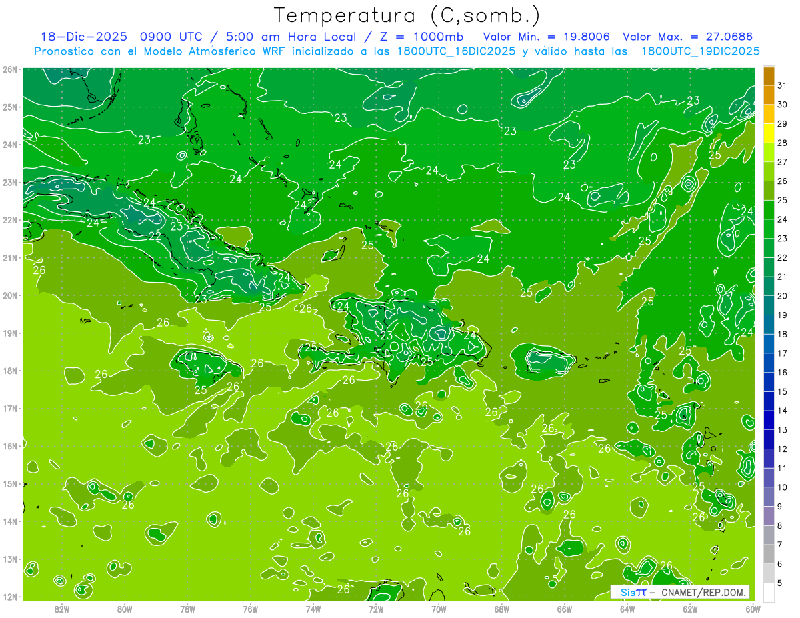Click the 18N latitude axis label

point(9,371)
